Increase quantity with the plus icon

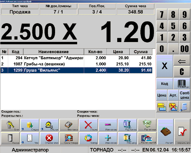108,138
